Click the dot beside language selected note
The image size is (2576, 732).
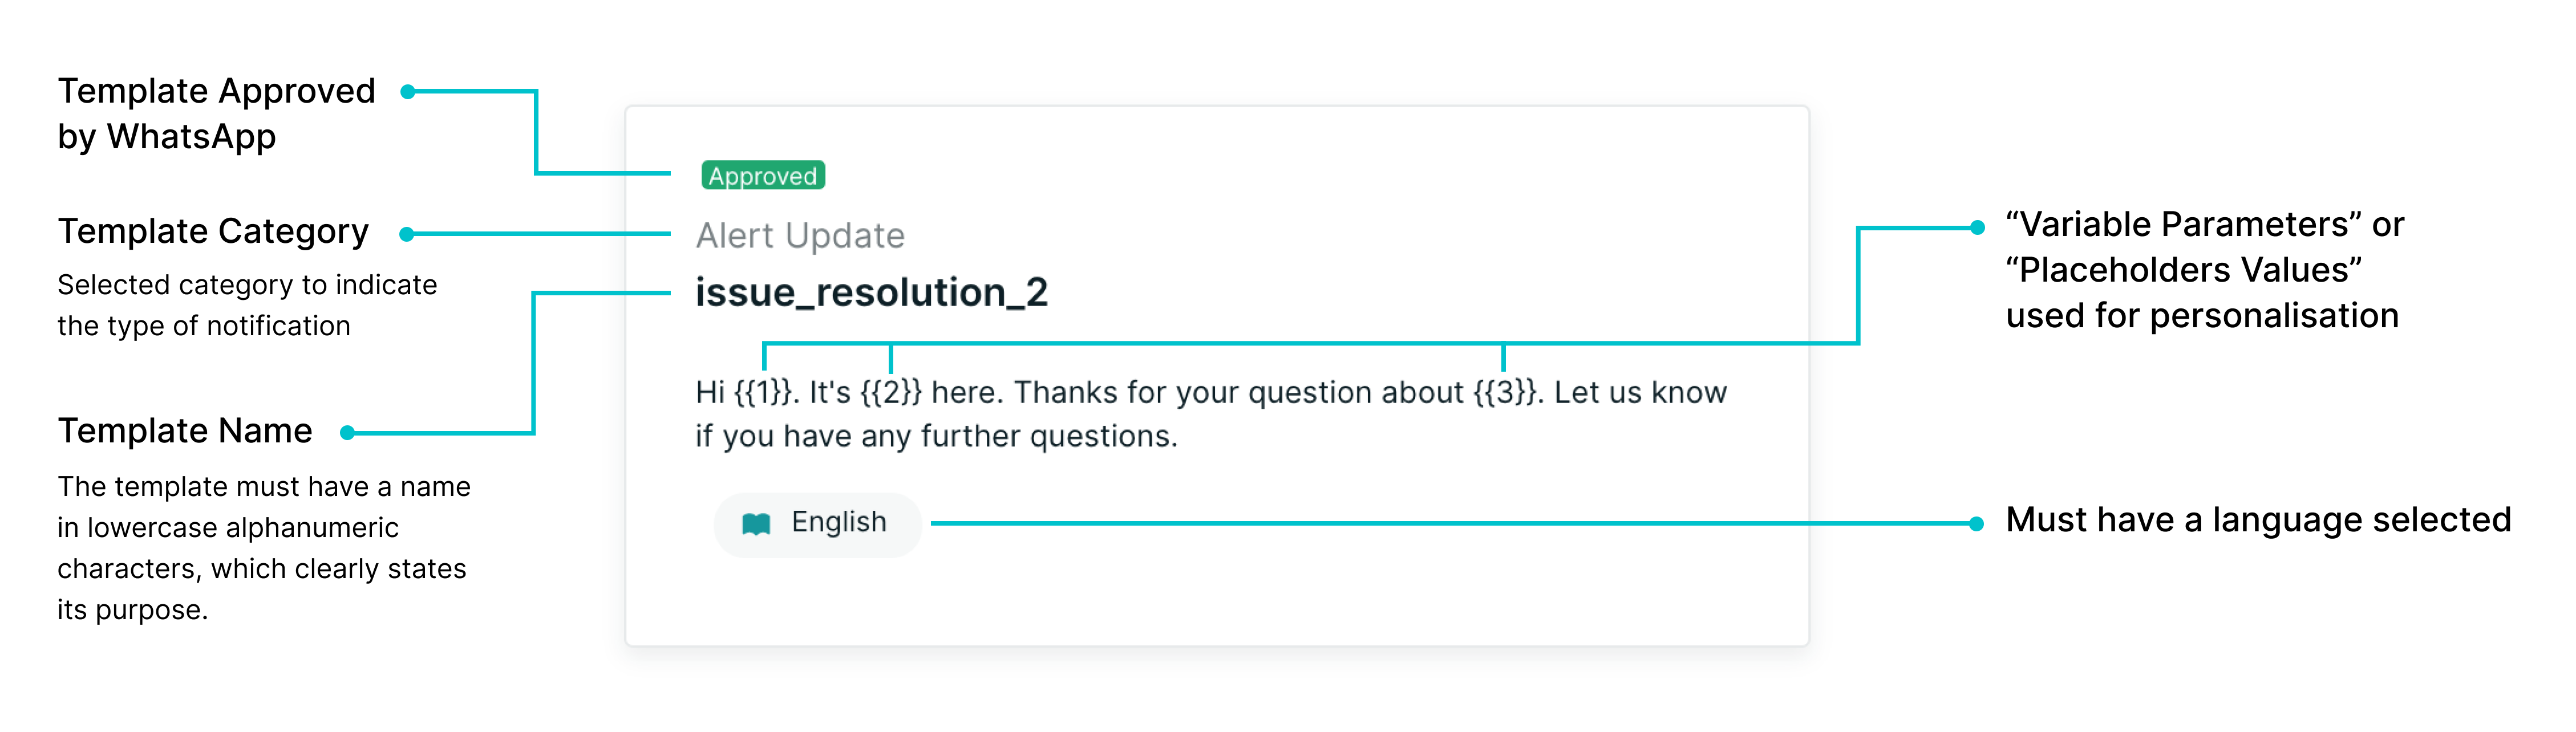[1976, 523]
